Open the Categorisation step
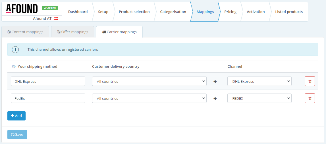This screenshot has height=144, width=326. tap(173, 12)
